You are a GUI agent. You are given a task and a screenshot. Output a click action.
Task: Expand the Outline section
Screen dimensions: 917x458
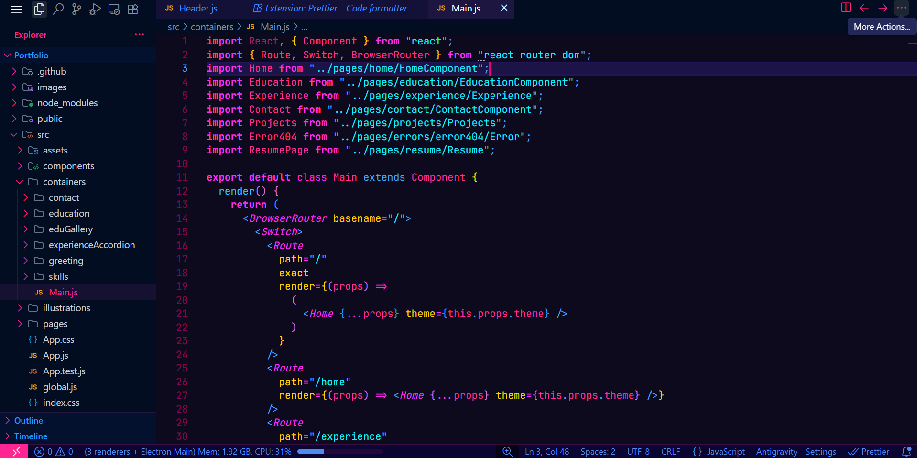[x=78, y=420]
